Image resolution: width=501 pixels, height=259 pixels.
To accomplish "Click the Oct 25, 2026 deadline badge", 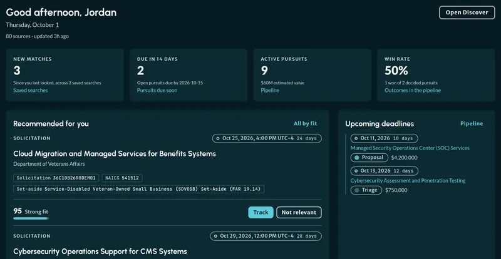I will point(267,139).
